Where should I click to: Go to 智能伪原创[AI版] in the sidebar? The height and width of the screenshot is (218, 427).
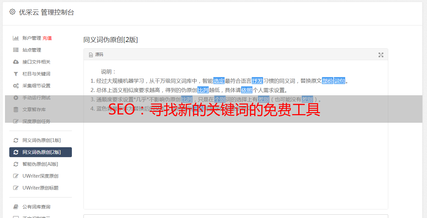(40, 164)
